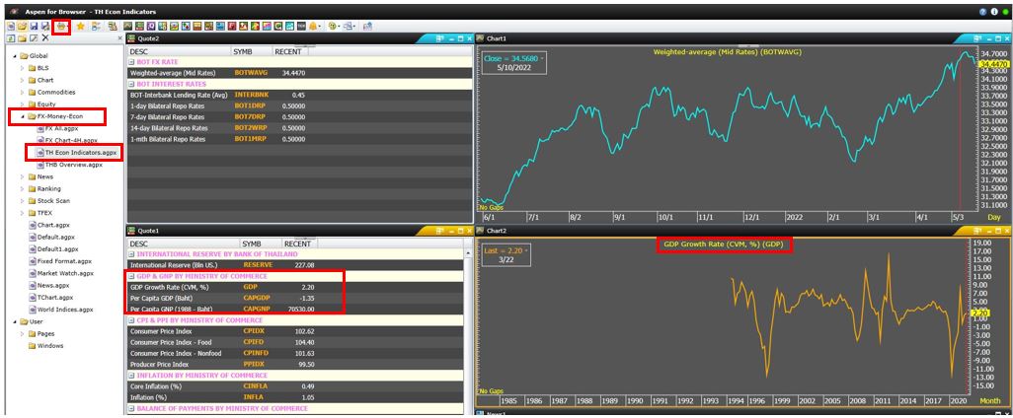
Task: Click the help question mark icon
Action: pyautogui.click(x=983, y=10)
